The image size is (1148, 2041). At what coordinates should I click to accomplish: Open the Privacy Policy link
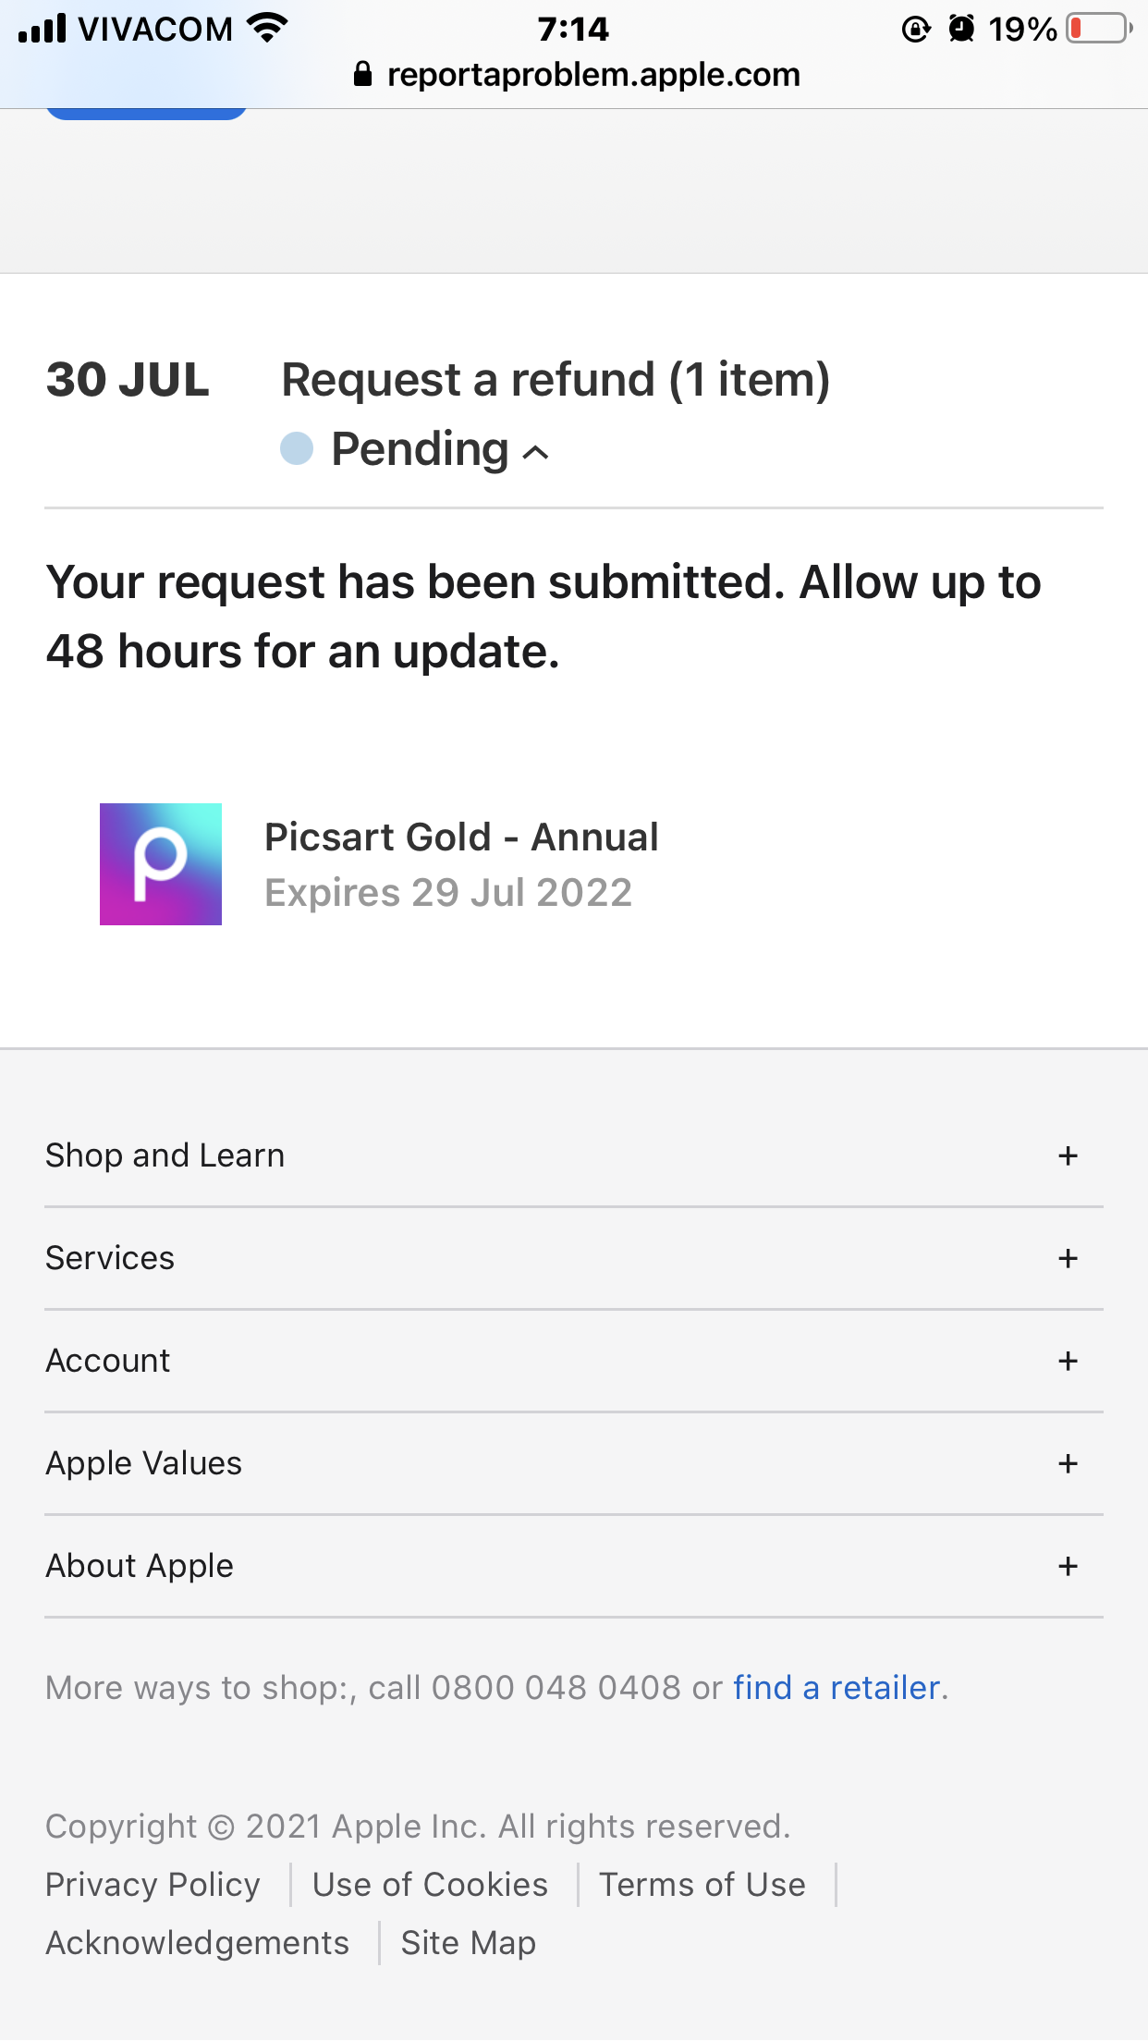click(x=153, y=1885)
